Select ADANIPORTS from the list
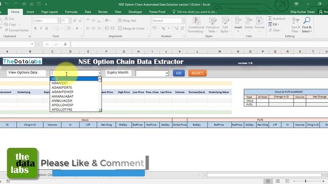 click(74, 87)
